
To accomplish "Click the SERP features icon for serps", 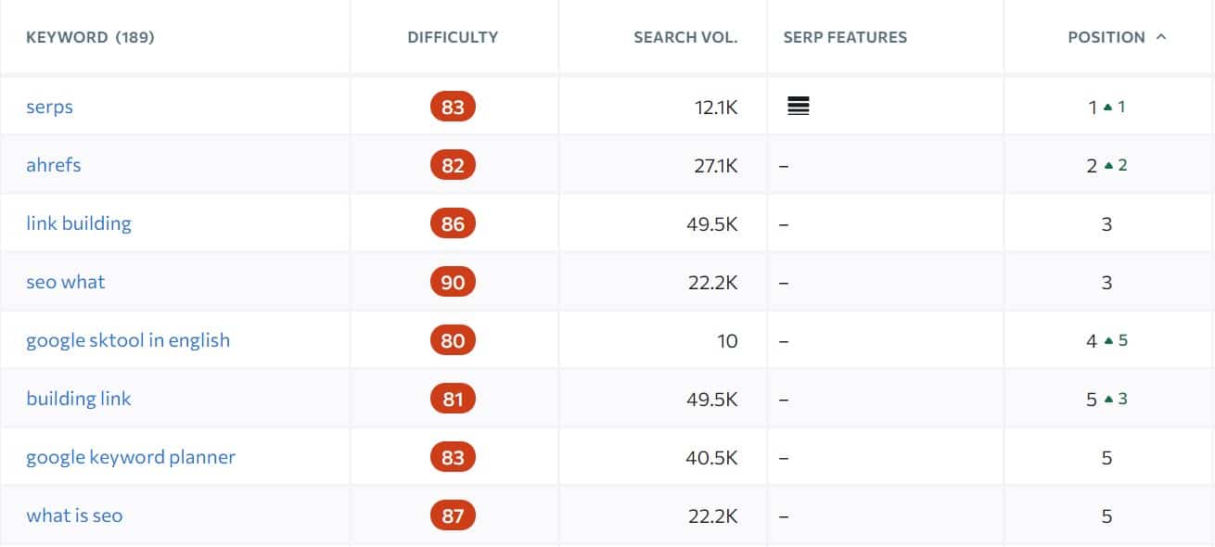I will [x=798, y=107].
